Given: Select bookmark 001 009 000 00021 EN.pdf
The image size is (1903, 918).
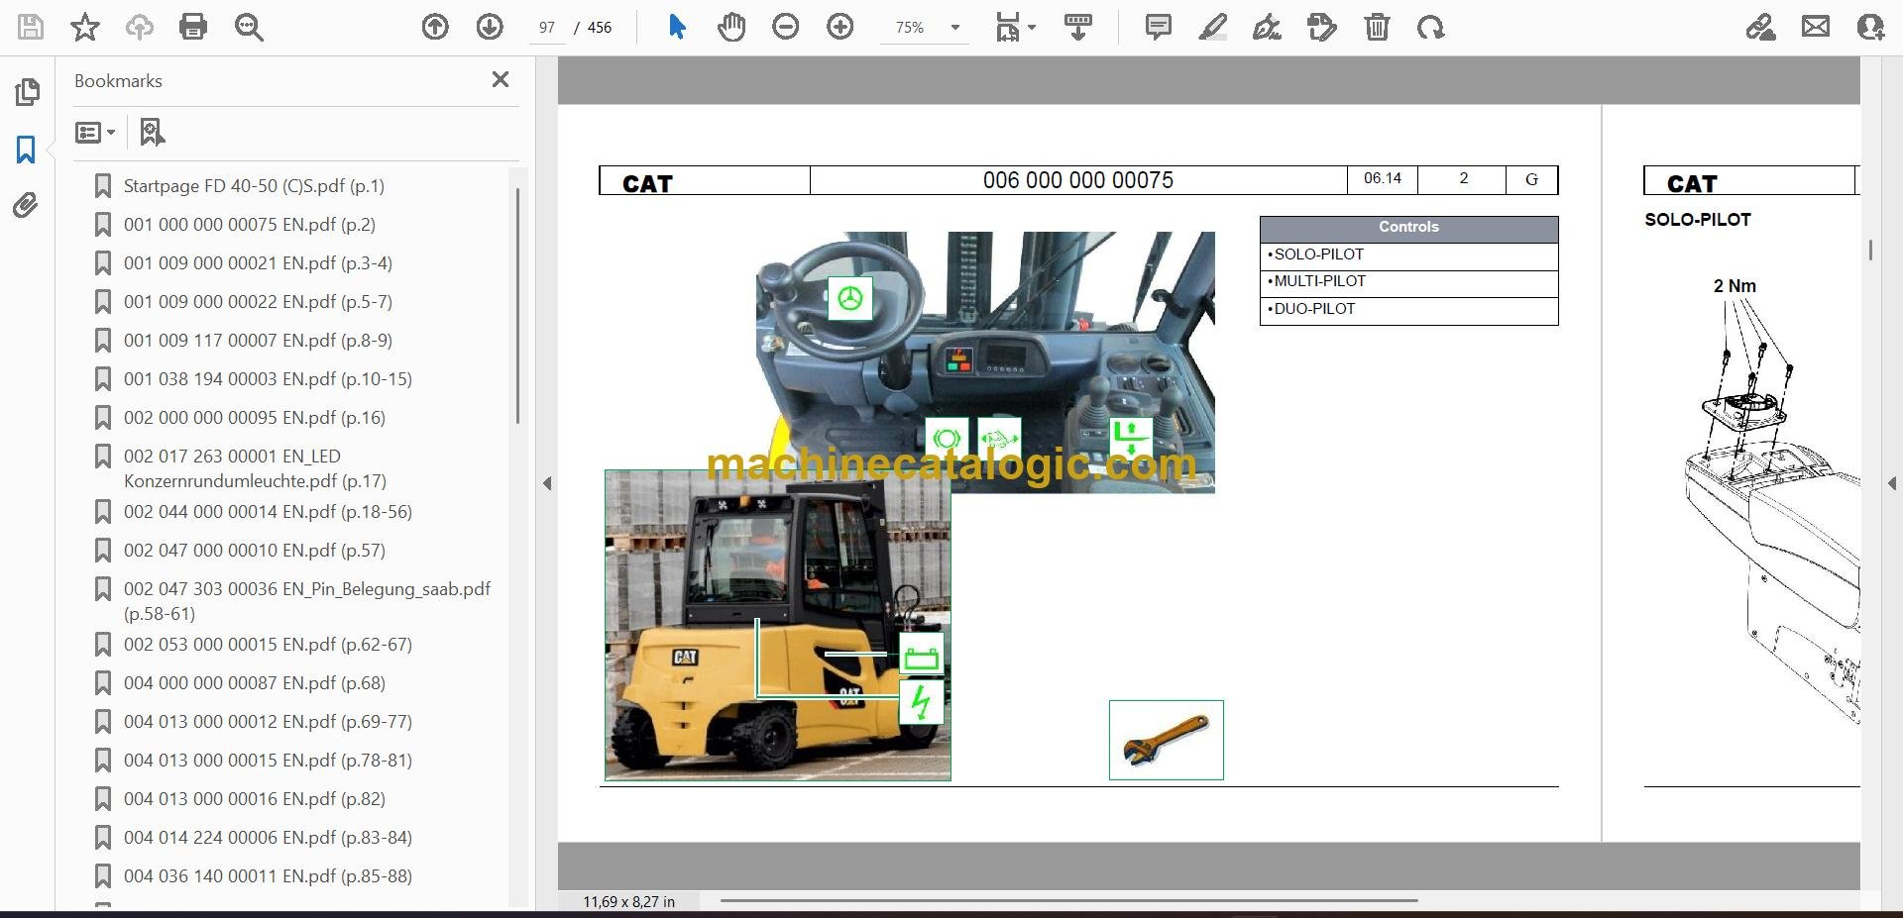Looking at the screenshot, I should coord(258,263).
